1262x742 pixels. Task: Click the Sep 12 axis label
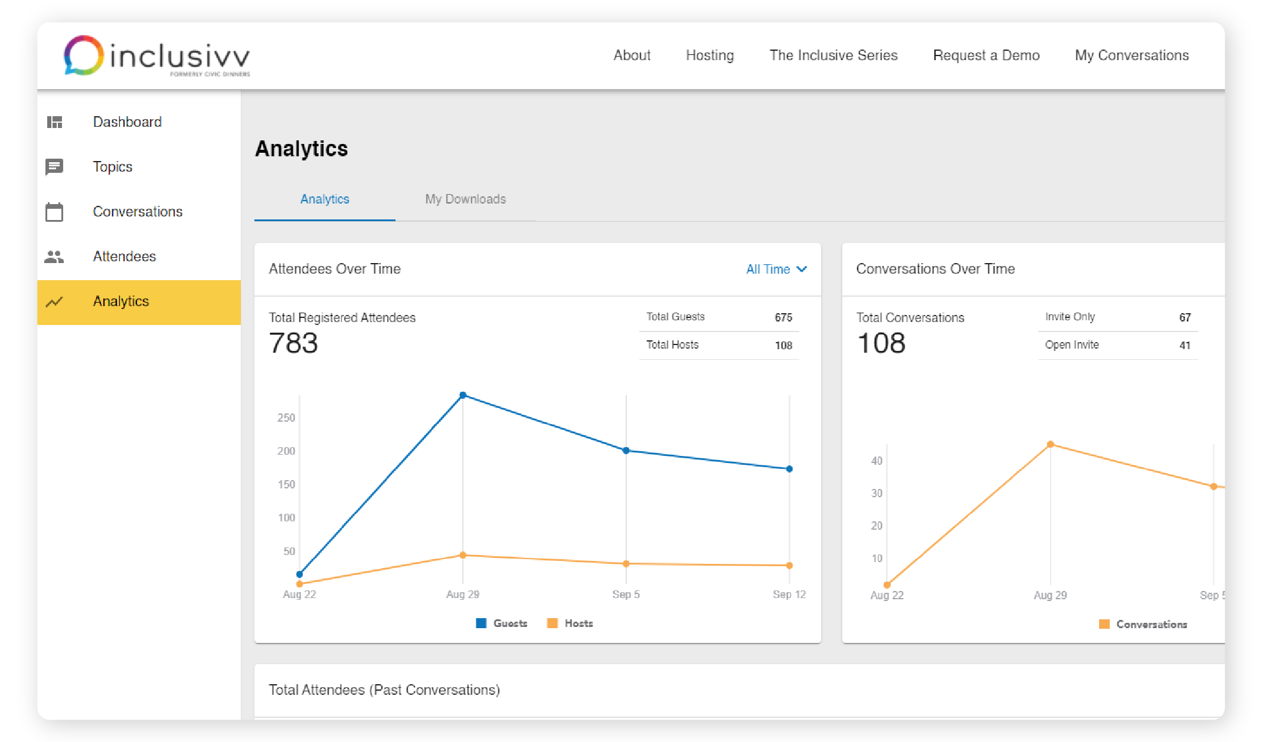point(789,595)
